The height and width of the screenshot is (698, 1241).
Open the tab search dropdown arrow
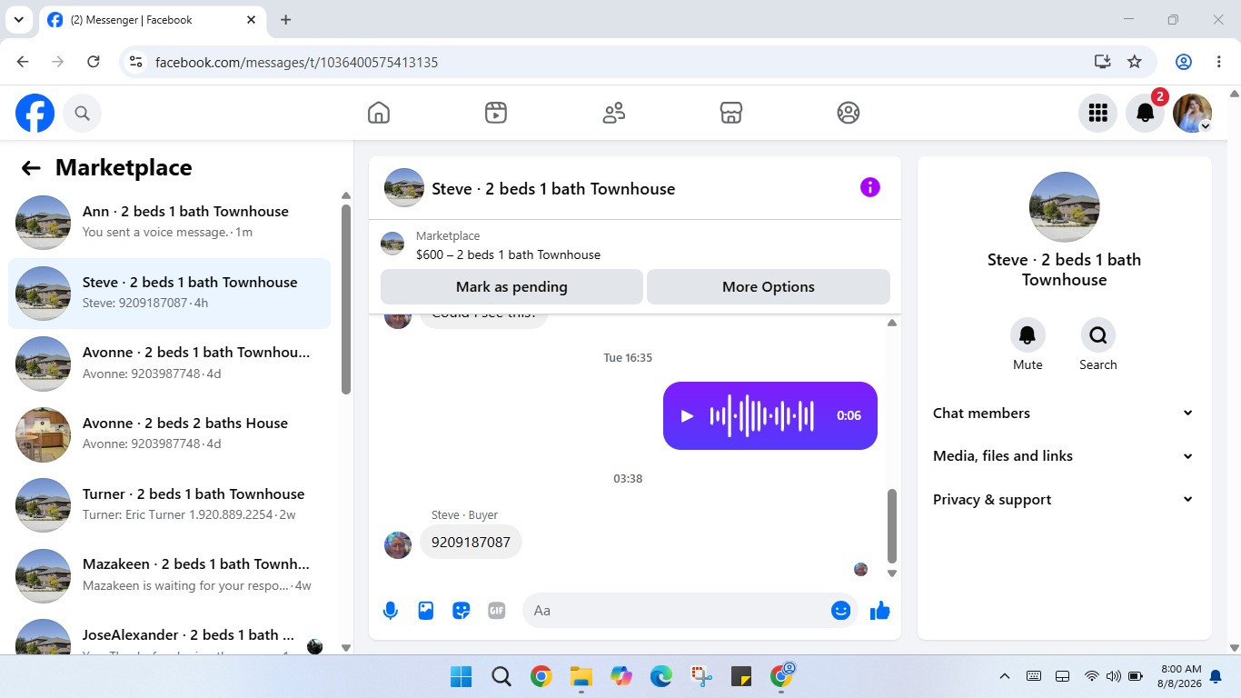click(18, 20)
